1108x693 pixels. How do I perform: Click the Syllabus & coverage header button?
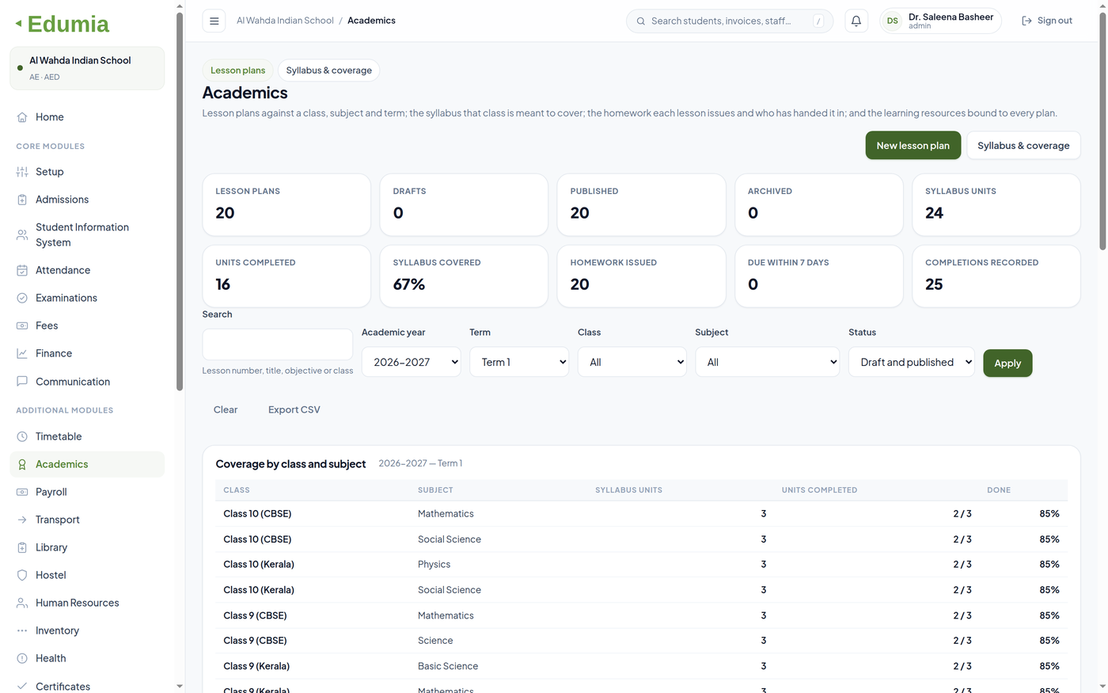coord(1023,146)
